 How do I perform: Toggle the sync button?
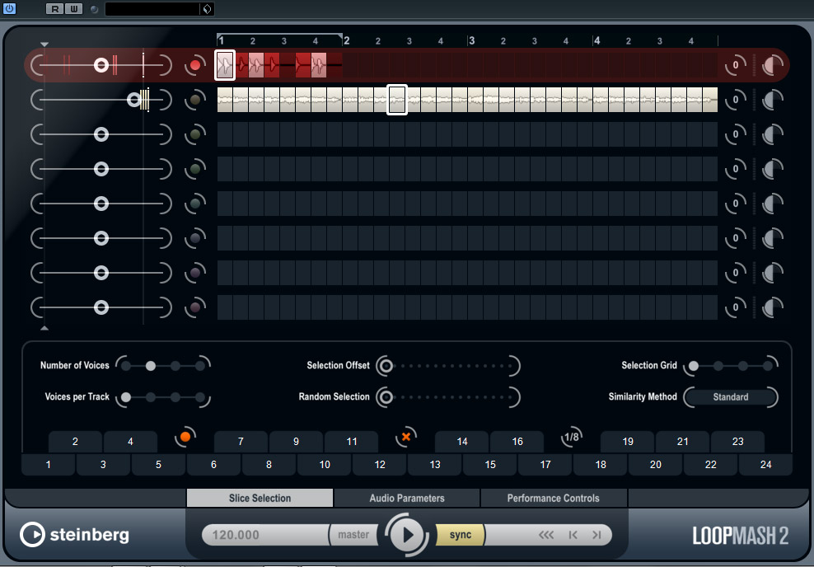[460, 535]
